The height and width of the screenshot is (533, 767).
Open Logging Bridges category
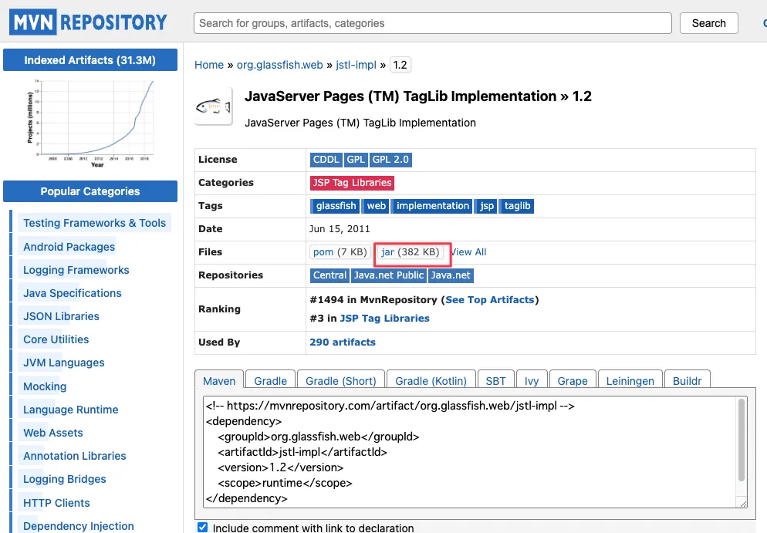(65, 479)
